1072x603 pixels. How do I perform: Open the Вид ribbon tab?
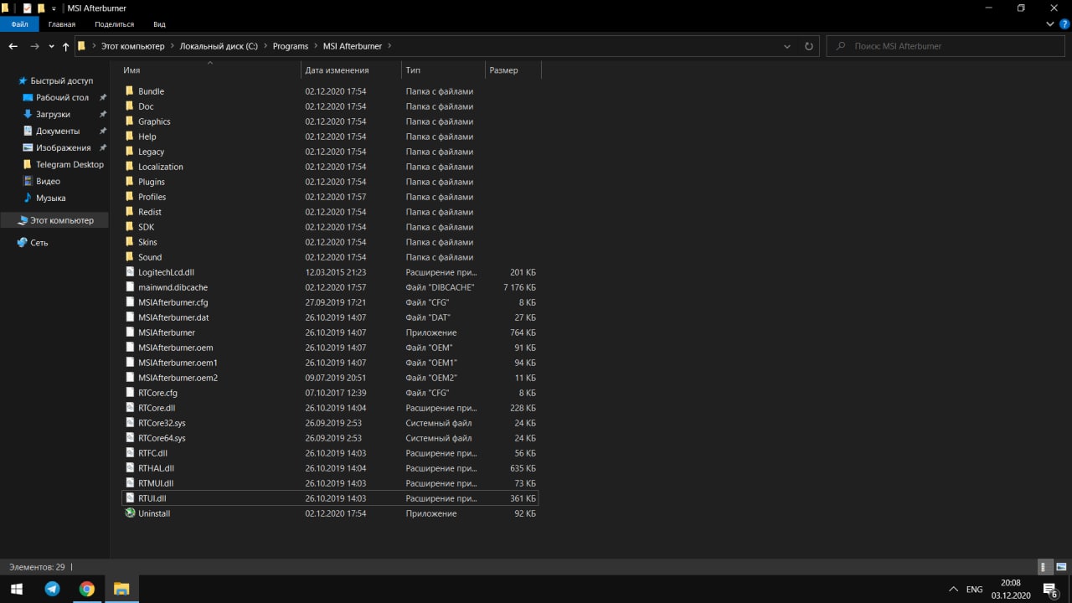159,24
